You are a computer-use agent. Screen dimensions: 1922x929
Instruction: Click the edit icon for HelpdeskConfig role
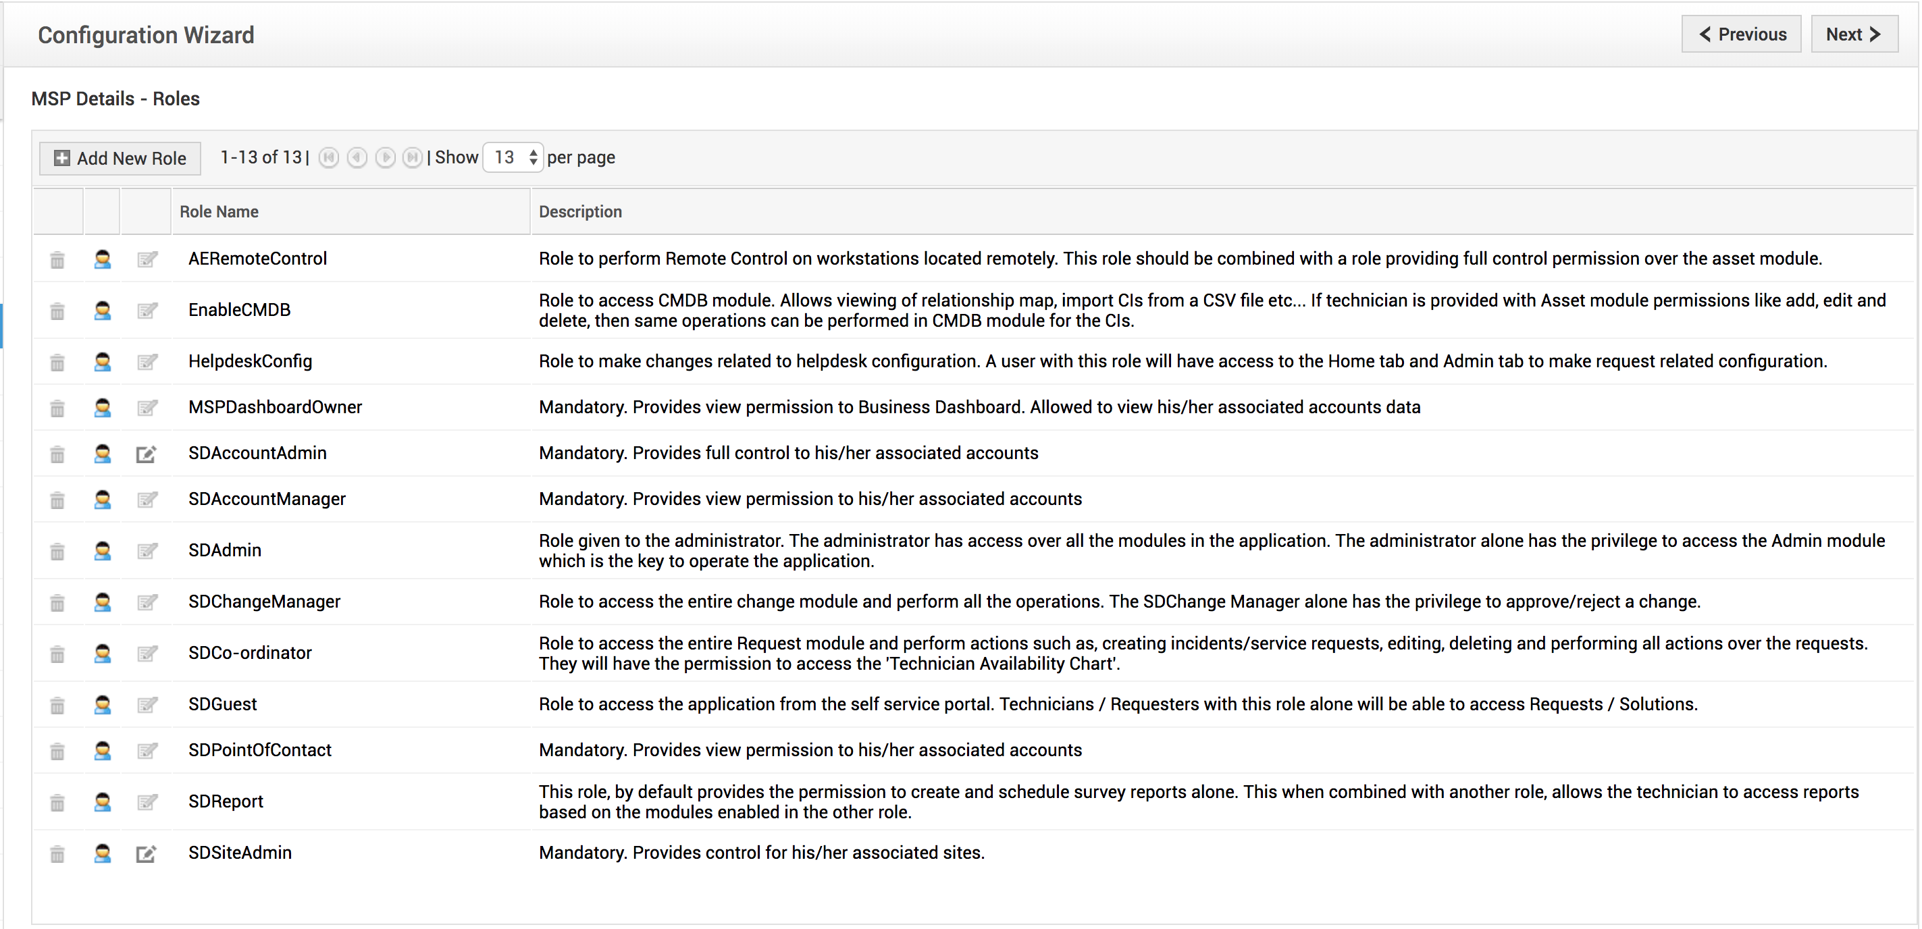point(147,362)
